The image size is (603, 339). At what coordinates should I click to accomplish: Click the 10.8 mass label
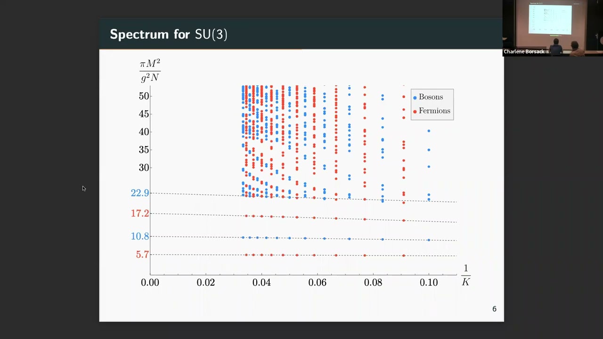[x=140, y=236]
